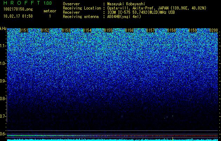Click the 0.9 kHz axis label

(x=3, y=81)
